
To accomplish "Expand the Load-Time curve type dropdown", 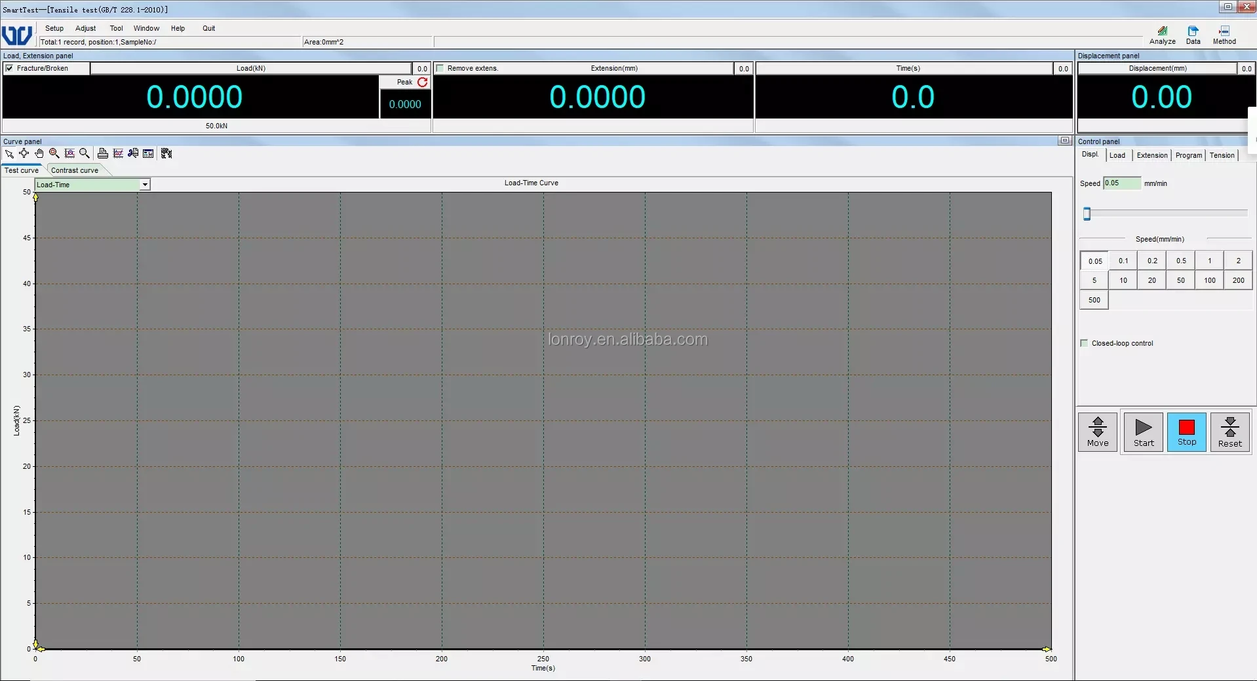I will (145, 185).
